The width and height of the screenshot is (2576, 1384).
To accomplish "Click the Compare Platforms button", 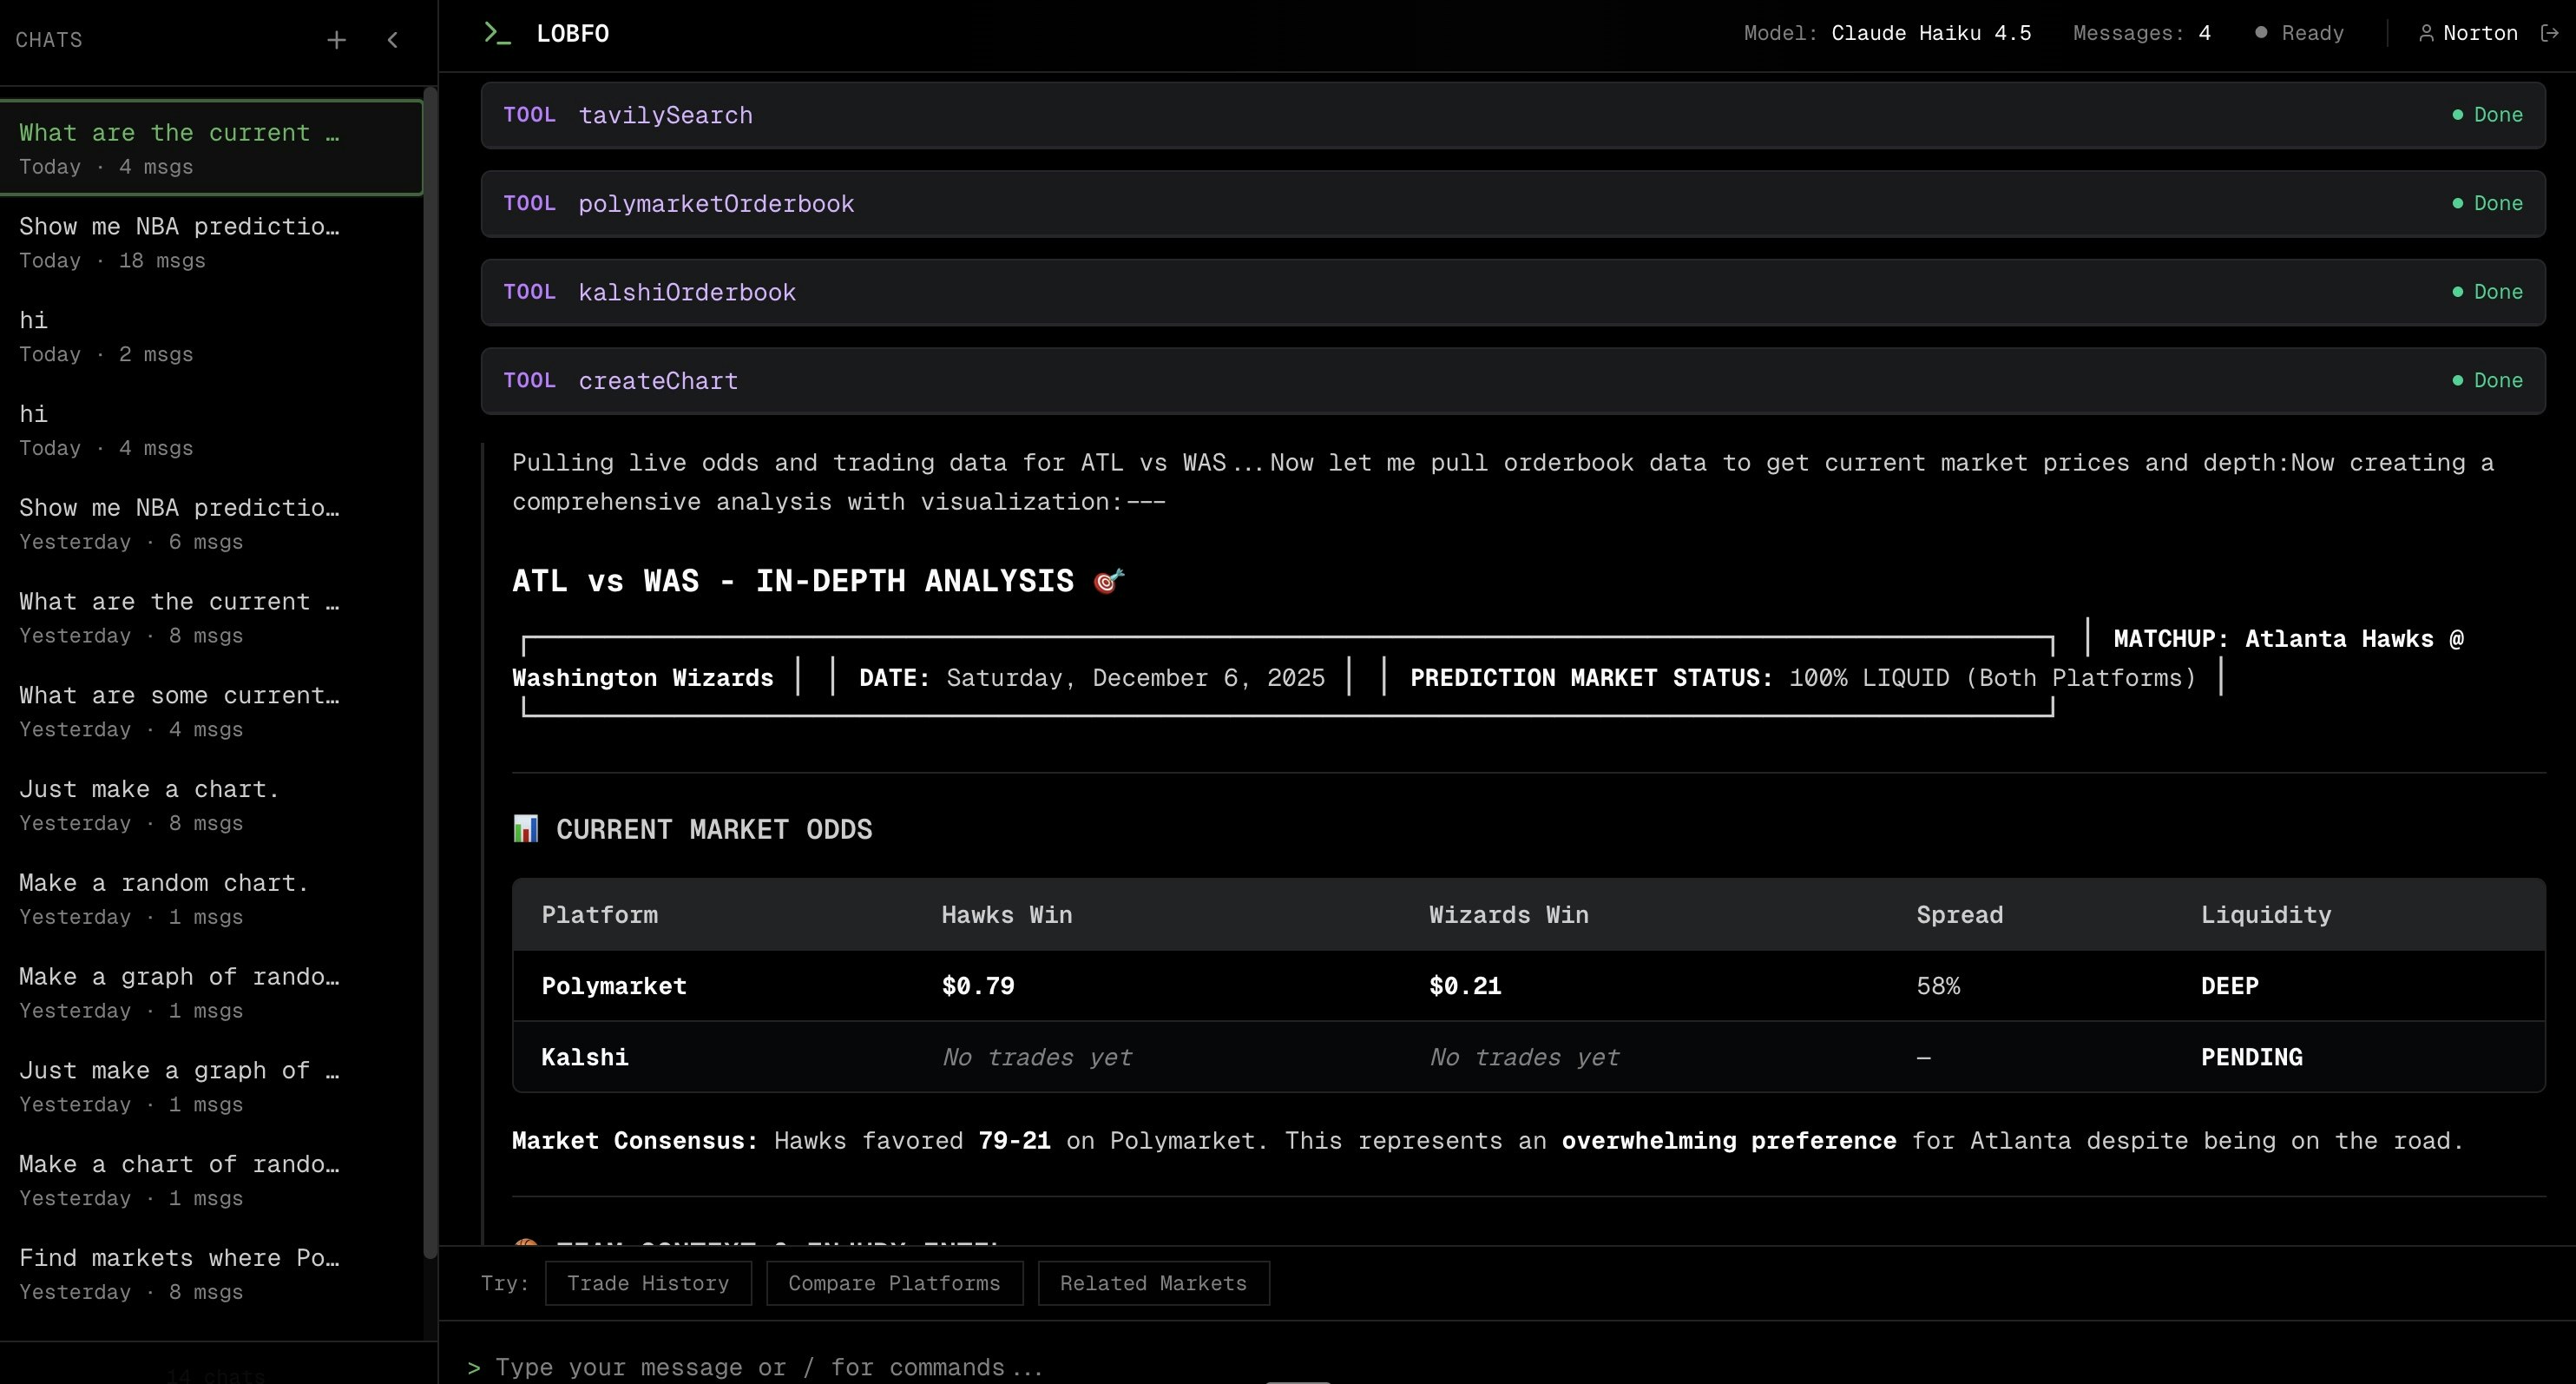I will click(894, 1284).
